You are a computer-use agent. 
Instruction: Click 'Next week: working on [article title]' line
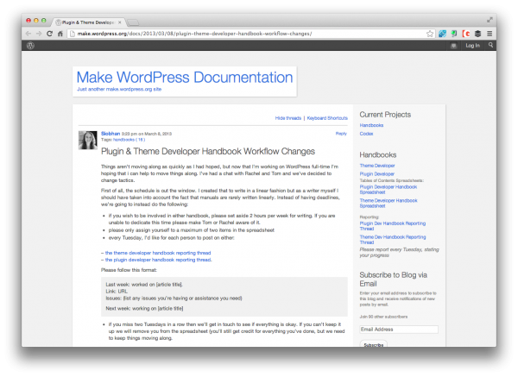click(x=144, y=308)
